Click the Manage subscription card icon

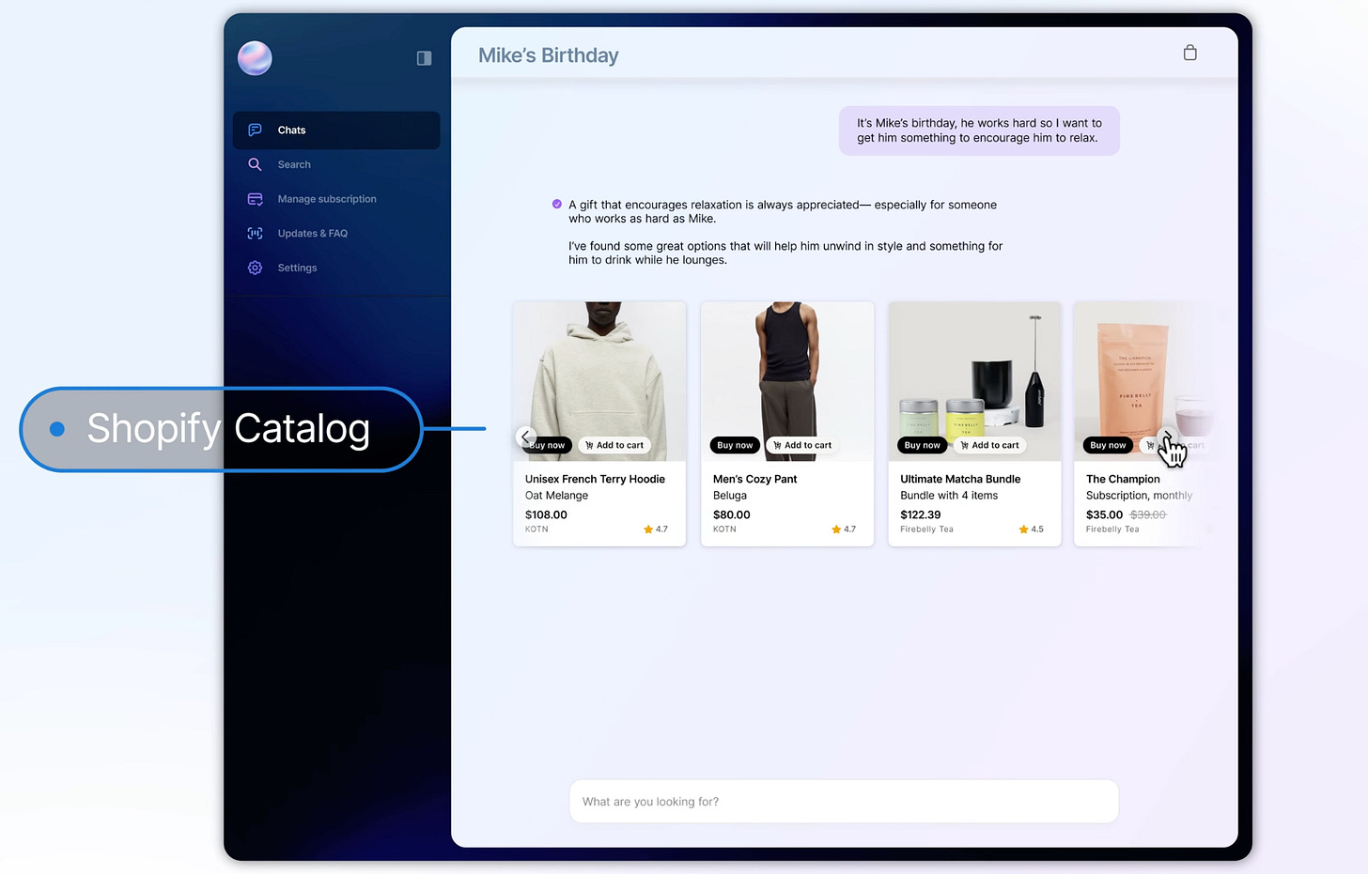[x=255, y=199]
